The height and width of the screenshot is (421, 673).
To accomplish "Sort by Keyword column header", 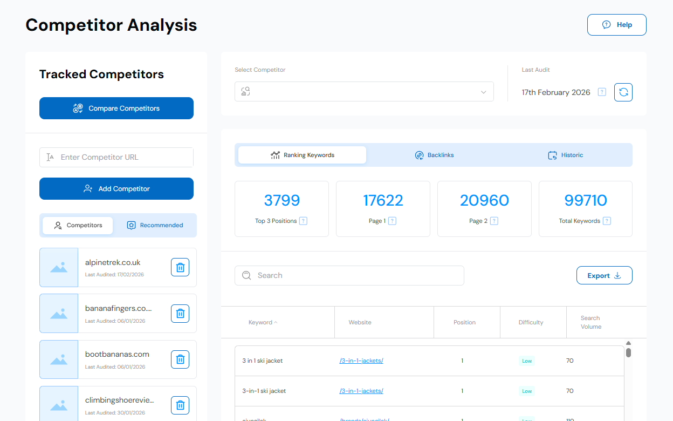I will tap(263, 322).
